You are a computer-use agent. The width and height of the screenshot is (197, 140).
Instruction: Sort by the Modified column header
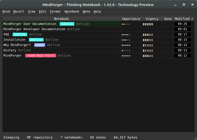point(184,19)
